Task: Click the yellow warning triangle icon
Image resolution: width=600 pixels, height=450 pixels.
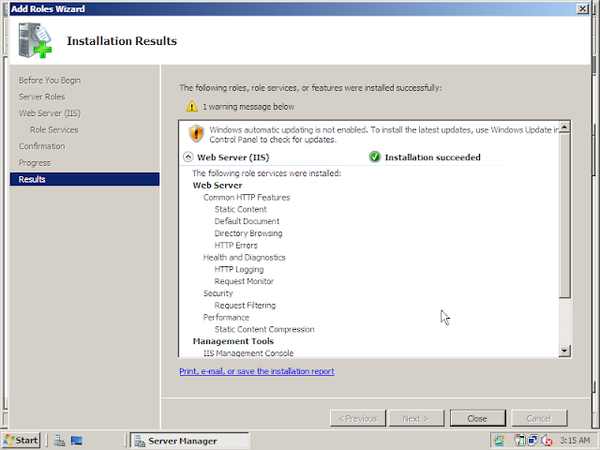Action: [x=191, y=106]
